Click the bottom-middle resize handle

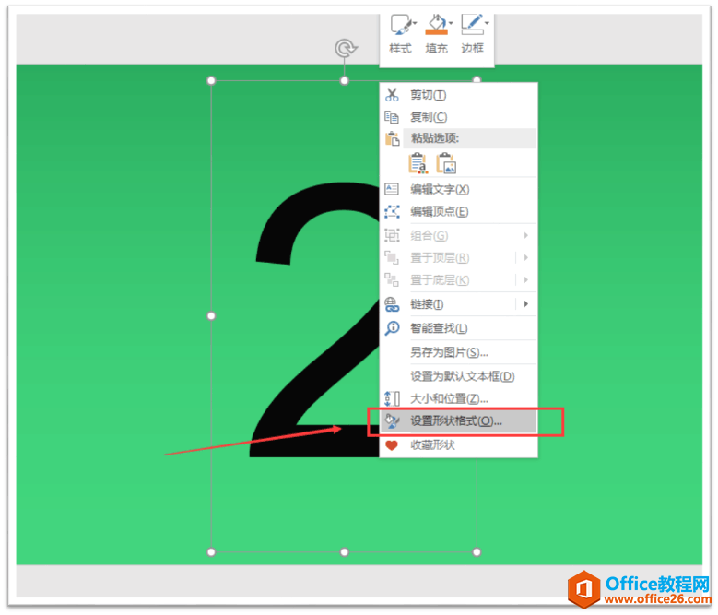pos(345,552)
